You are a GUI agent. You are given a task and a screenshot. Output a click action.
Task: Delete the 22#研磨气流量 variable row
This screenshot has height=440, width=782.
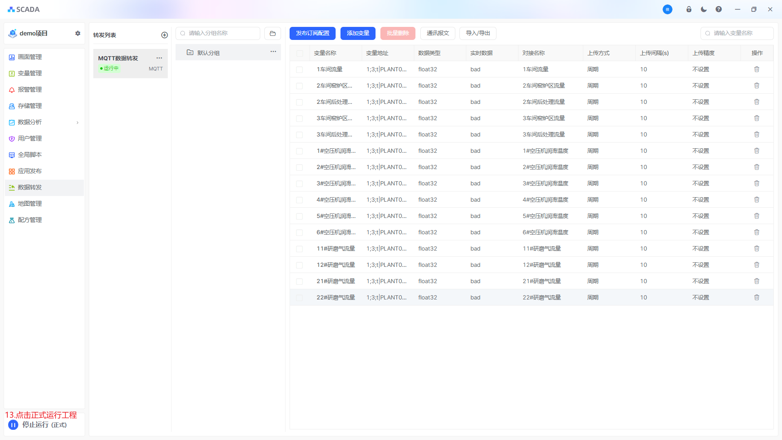(x=757, y=297)
